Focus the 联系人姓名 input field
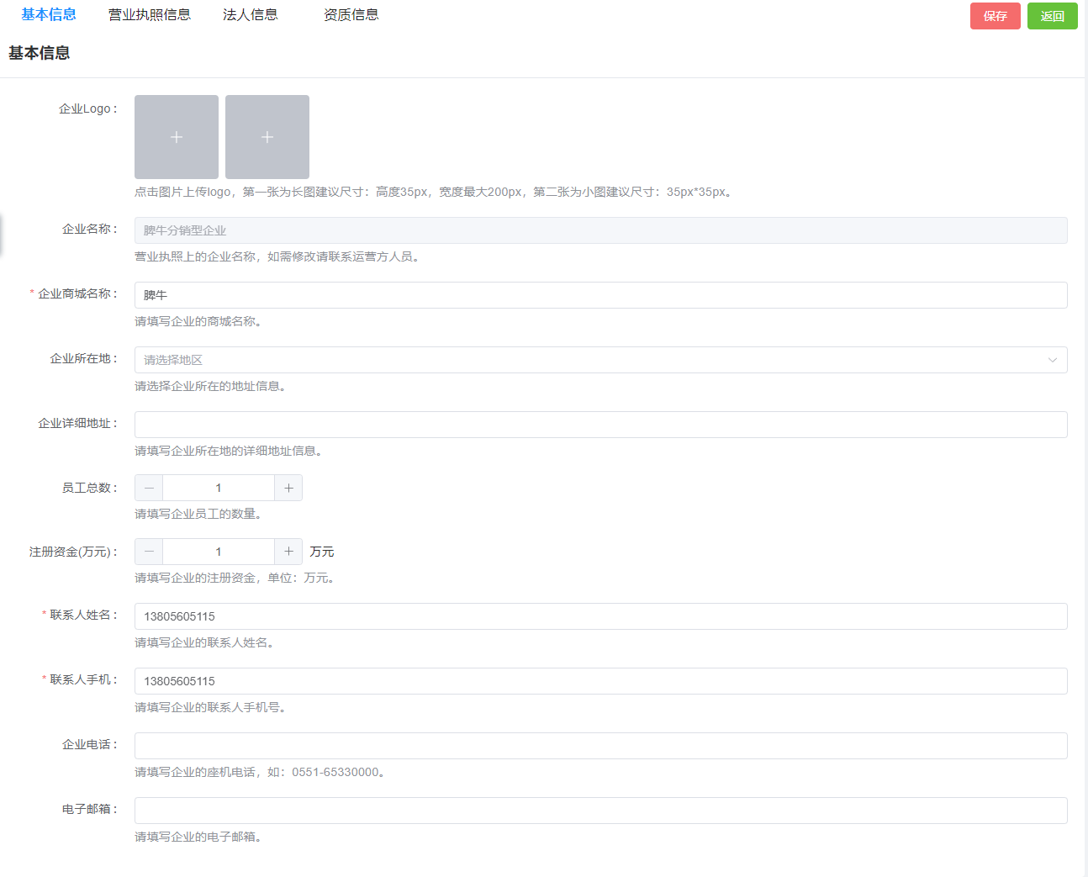This screenshot has width=1088, height=877. tap(601, 616)
